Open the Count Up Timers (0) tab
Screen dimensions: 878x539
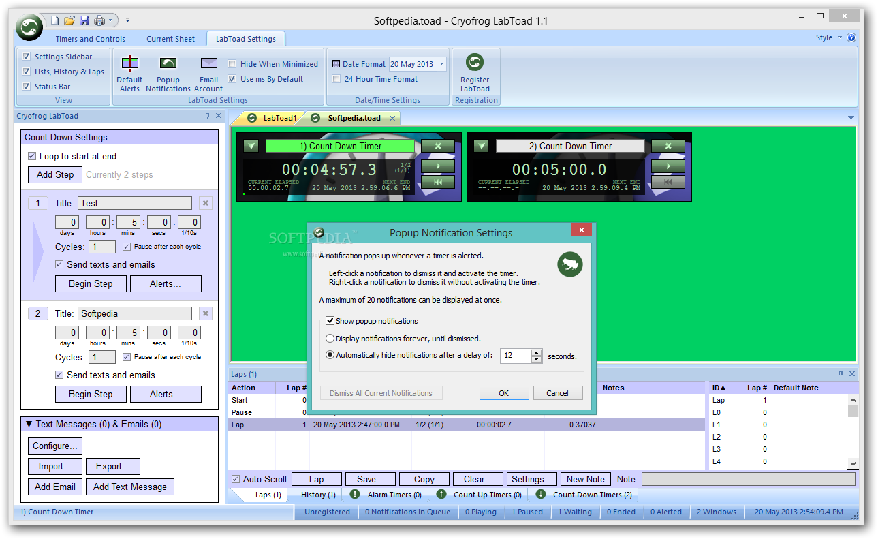(x=480, y=495)
